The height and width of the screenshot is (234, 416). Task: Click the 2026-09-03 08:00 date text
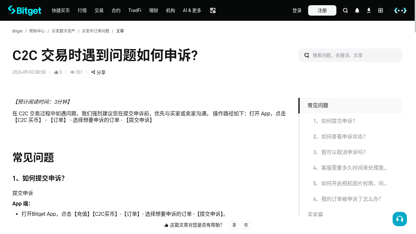coord(29,72)
